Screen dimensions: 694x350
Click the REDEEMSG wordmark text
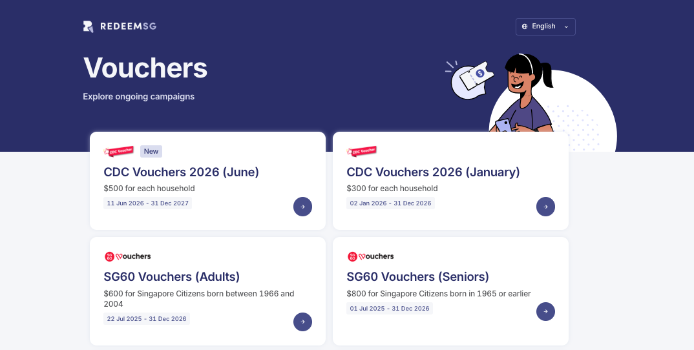click(x=129, y=26)
